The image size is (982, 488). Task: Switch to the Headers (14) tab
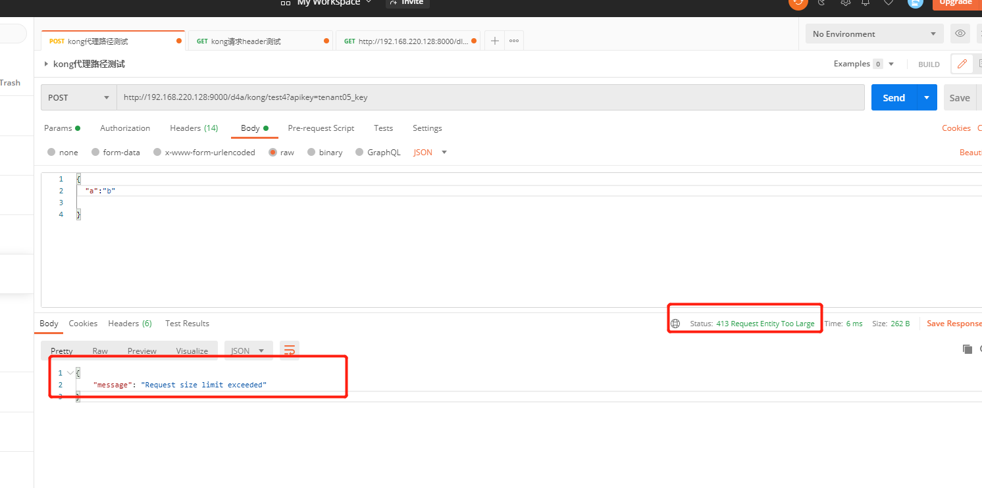pyautogui.click(x=194, y=128)
